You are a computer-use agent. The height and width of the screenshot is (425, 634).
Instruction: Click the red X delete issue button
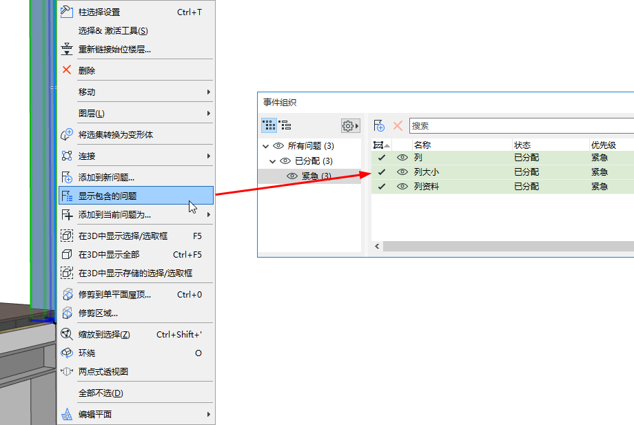coord(398,125)
